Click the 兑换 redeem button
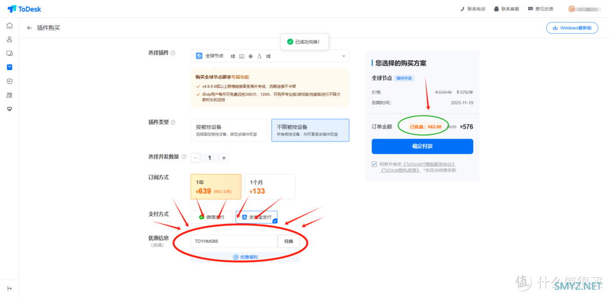609x297 pixels. tap(289, 241)
